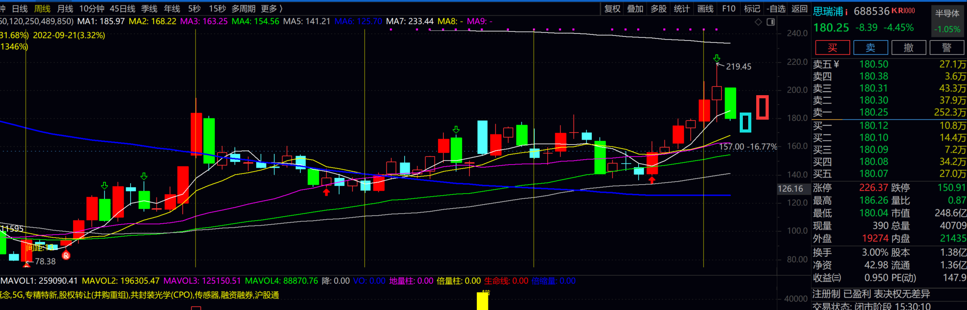Click the 半导体 sector box
This screenshot has width=967, height=310.
pos(947,13)
